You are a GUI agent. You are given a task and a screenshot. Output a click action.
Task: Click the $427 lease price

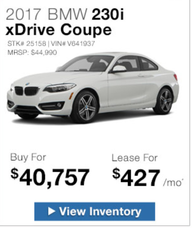point(136,177)
